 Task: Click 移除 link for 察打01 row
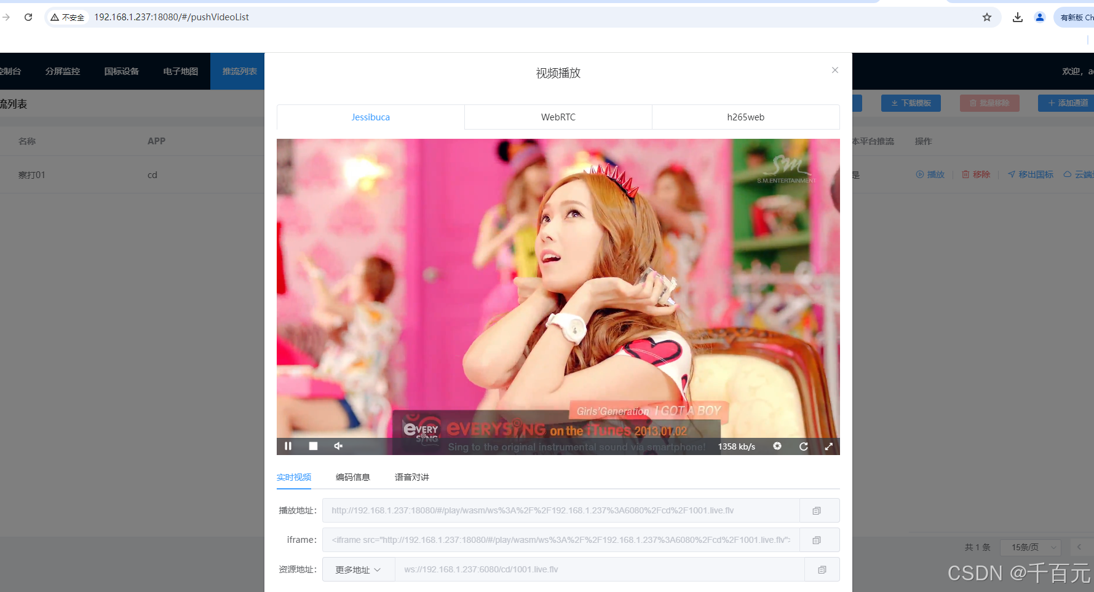click(x=976, y=174)
